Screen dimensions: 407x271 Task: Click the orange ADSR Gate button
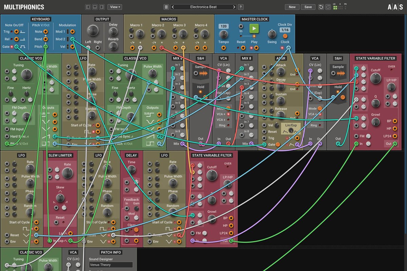pos(278,145)
